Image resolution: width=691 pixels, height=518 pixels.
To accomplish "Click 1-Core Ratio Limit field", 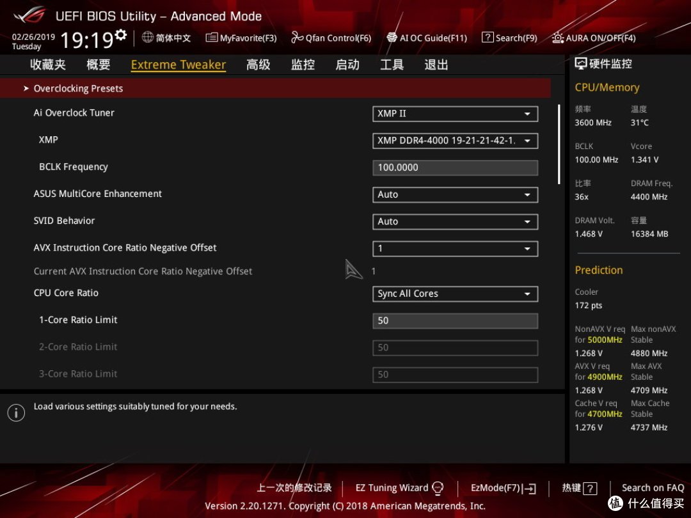I will tap(456, 320).
